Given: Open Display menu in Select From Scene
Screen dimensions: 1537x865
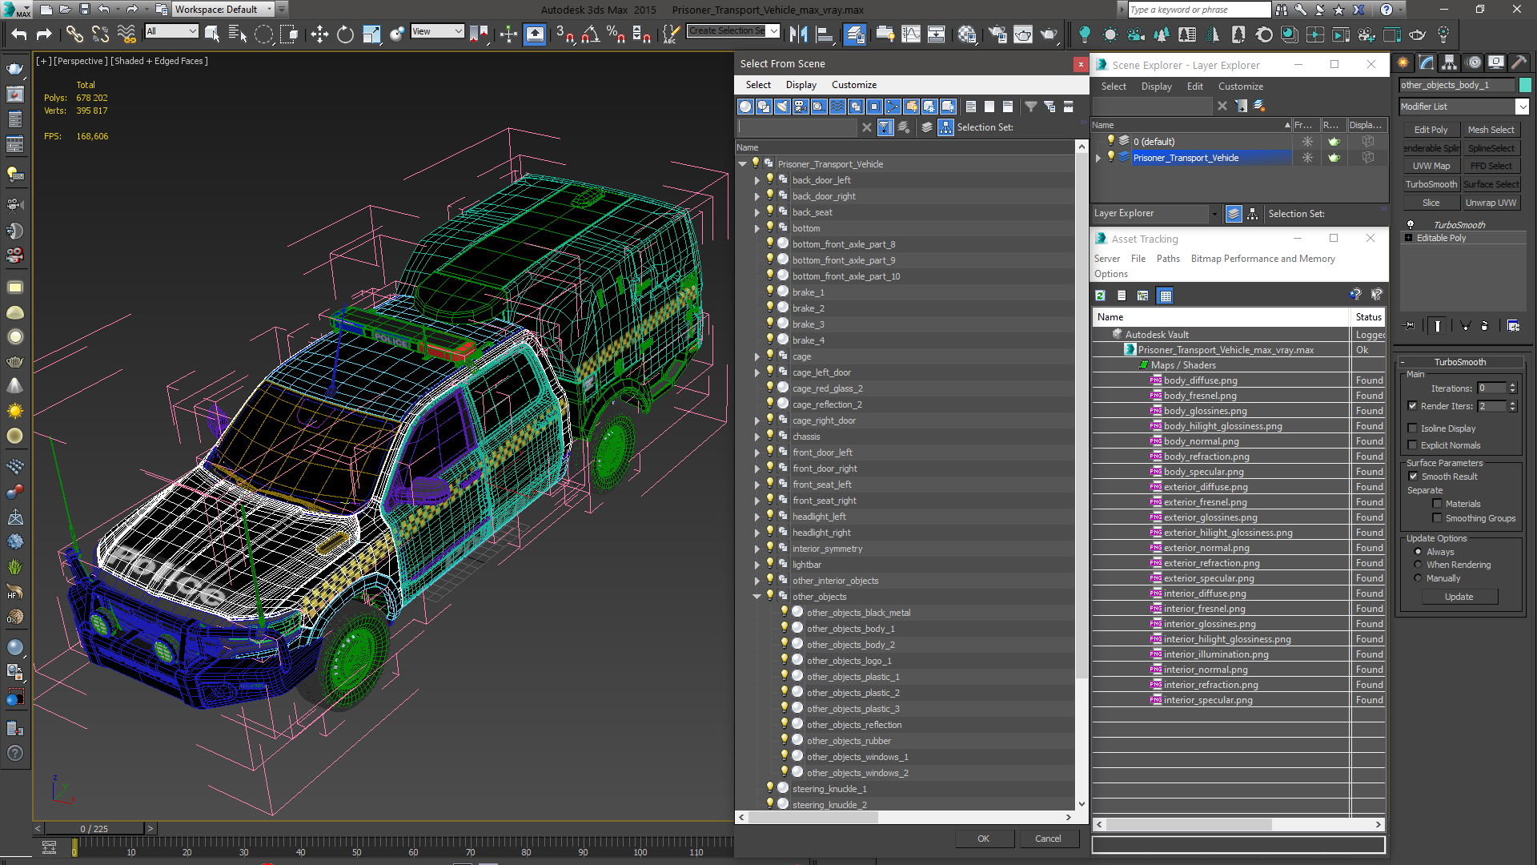Looking at the screenshot, I should [801, 85].
